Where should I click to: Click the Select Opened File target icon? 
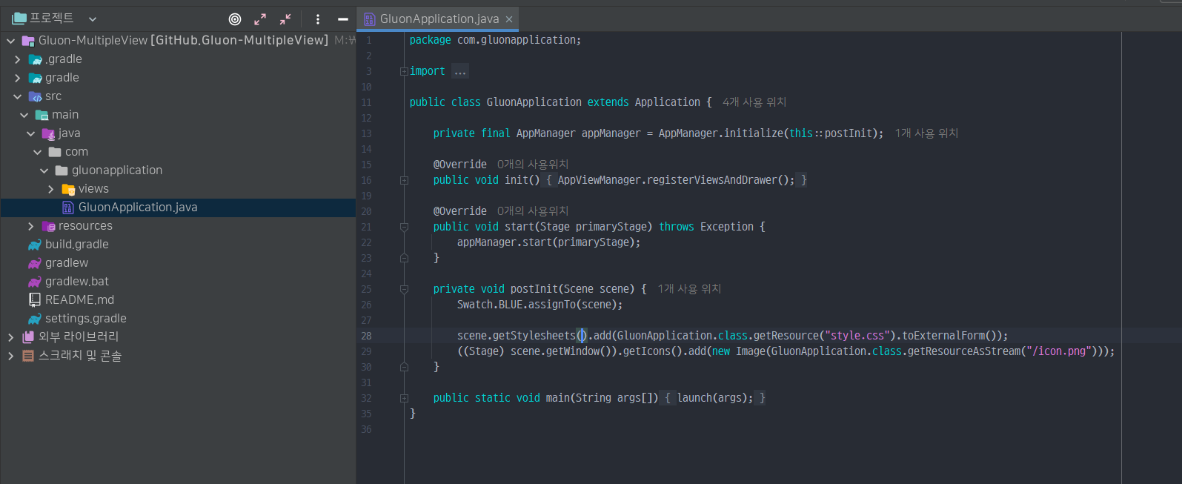[x=235, y=19]
